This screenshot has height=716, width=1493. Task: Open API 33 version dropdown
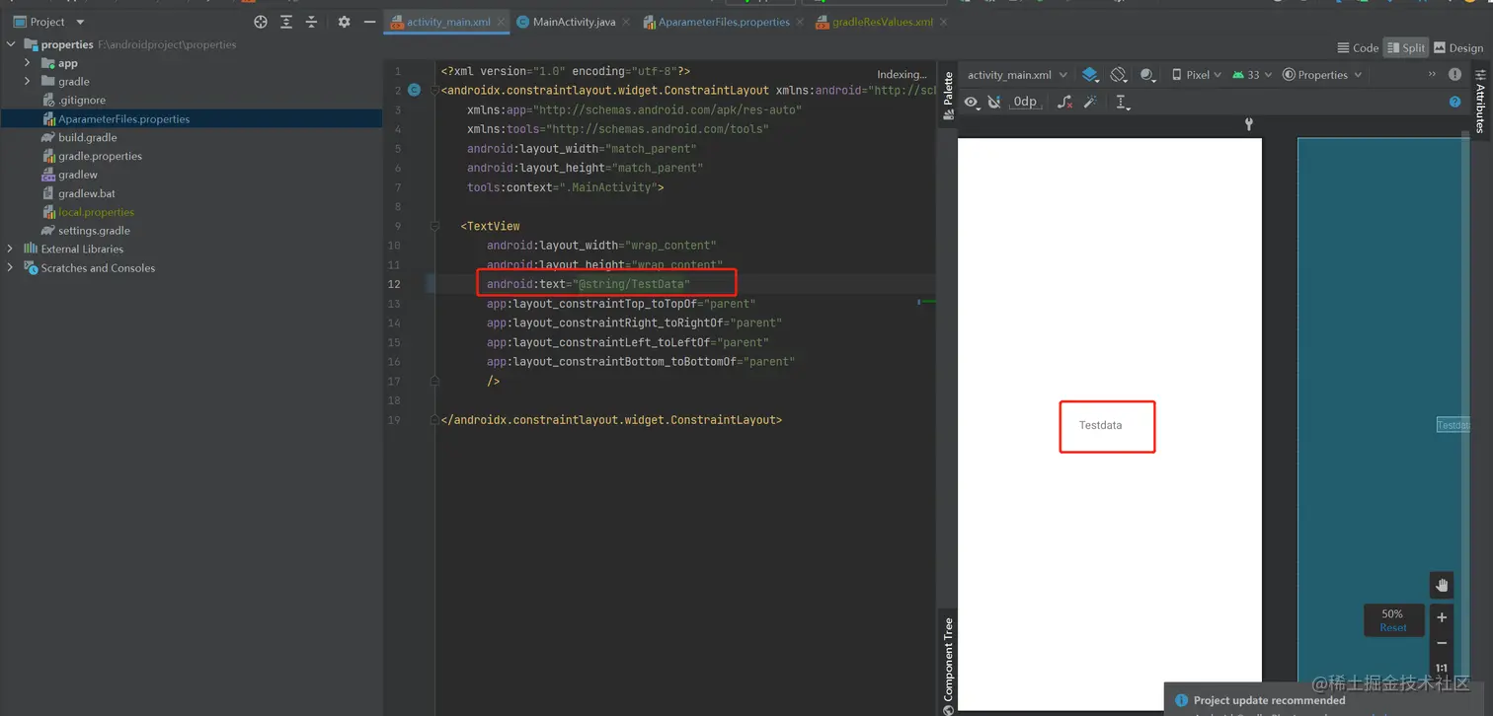[1252, 74]
